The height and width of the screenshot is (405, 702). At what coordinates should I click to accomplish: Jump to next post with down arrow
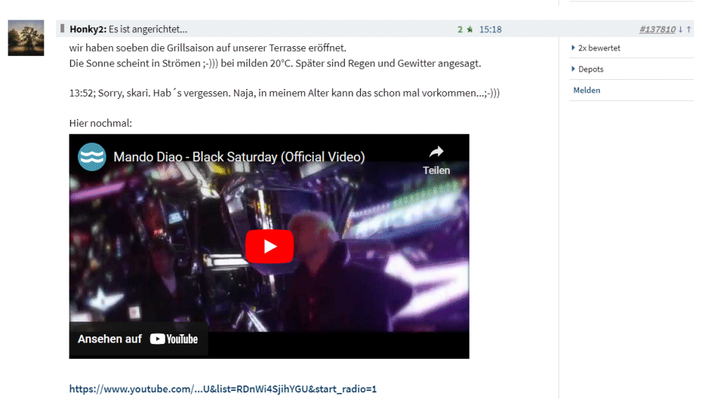pyautogui.click(x=680, y=29)
